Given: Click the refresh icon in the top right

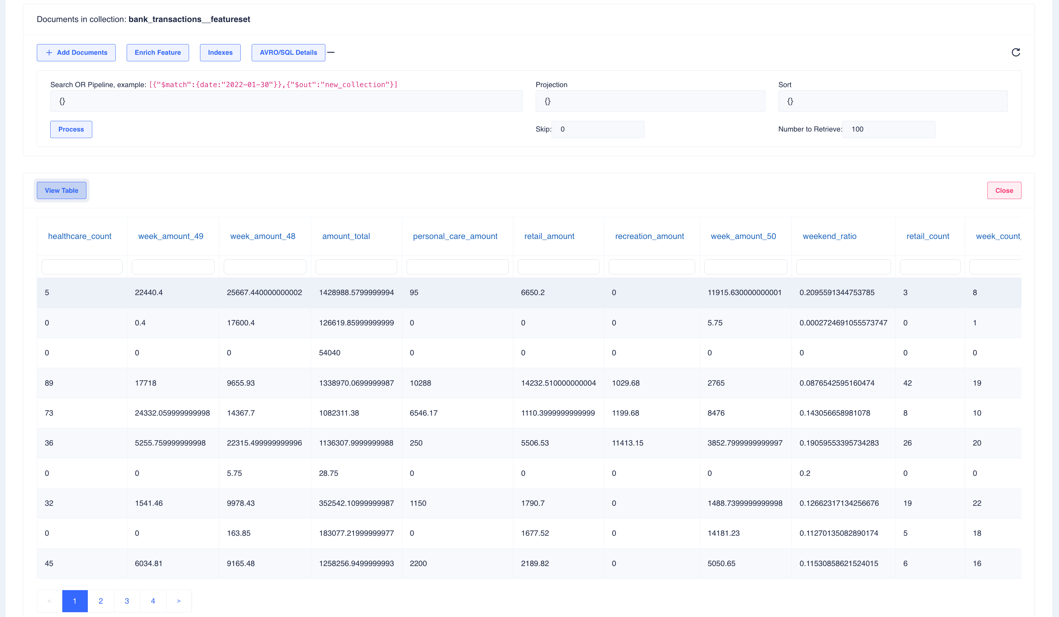Looking at the screenshot, I should 1015,53.
